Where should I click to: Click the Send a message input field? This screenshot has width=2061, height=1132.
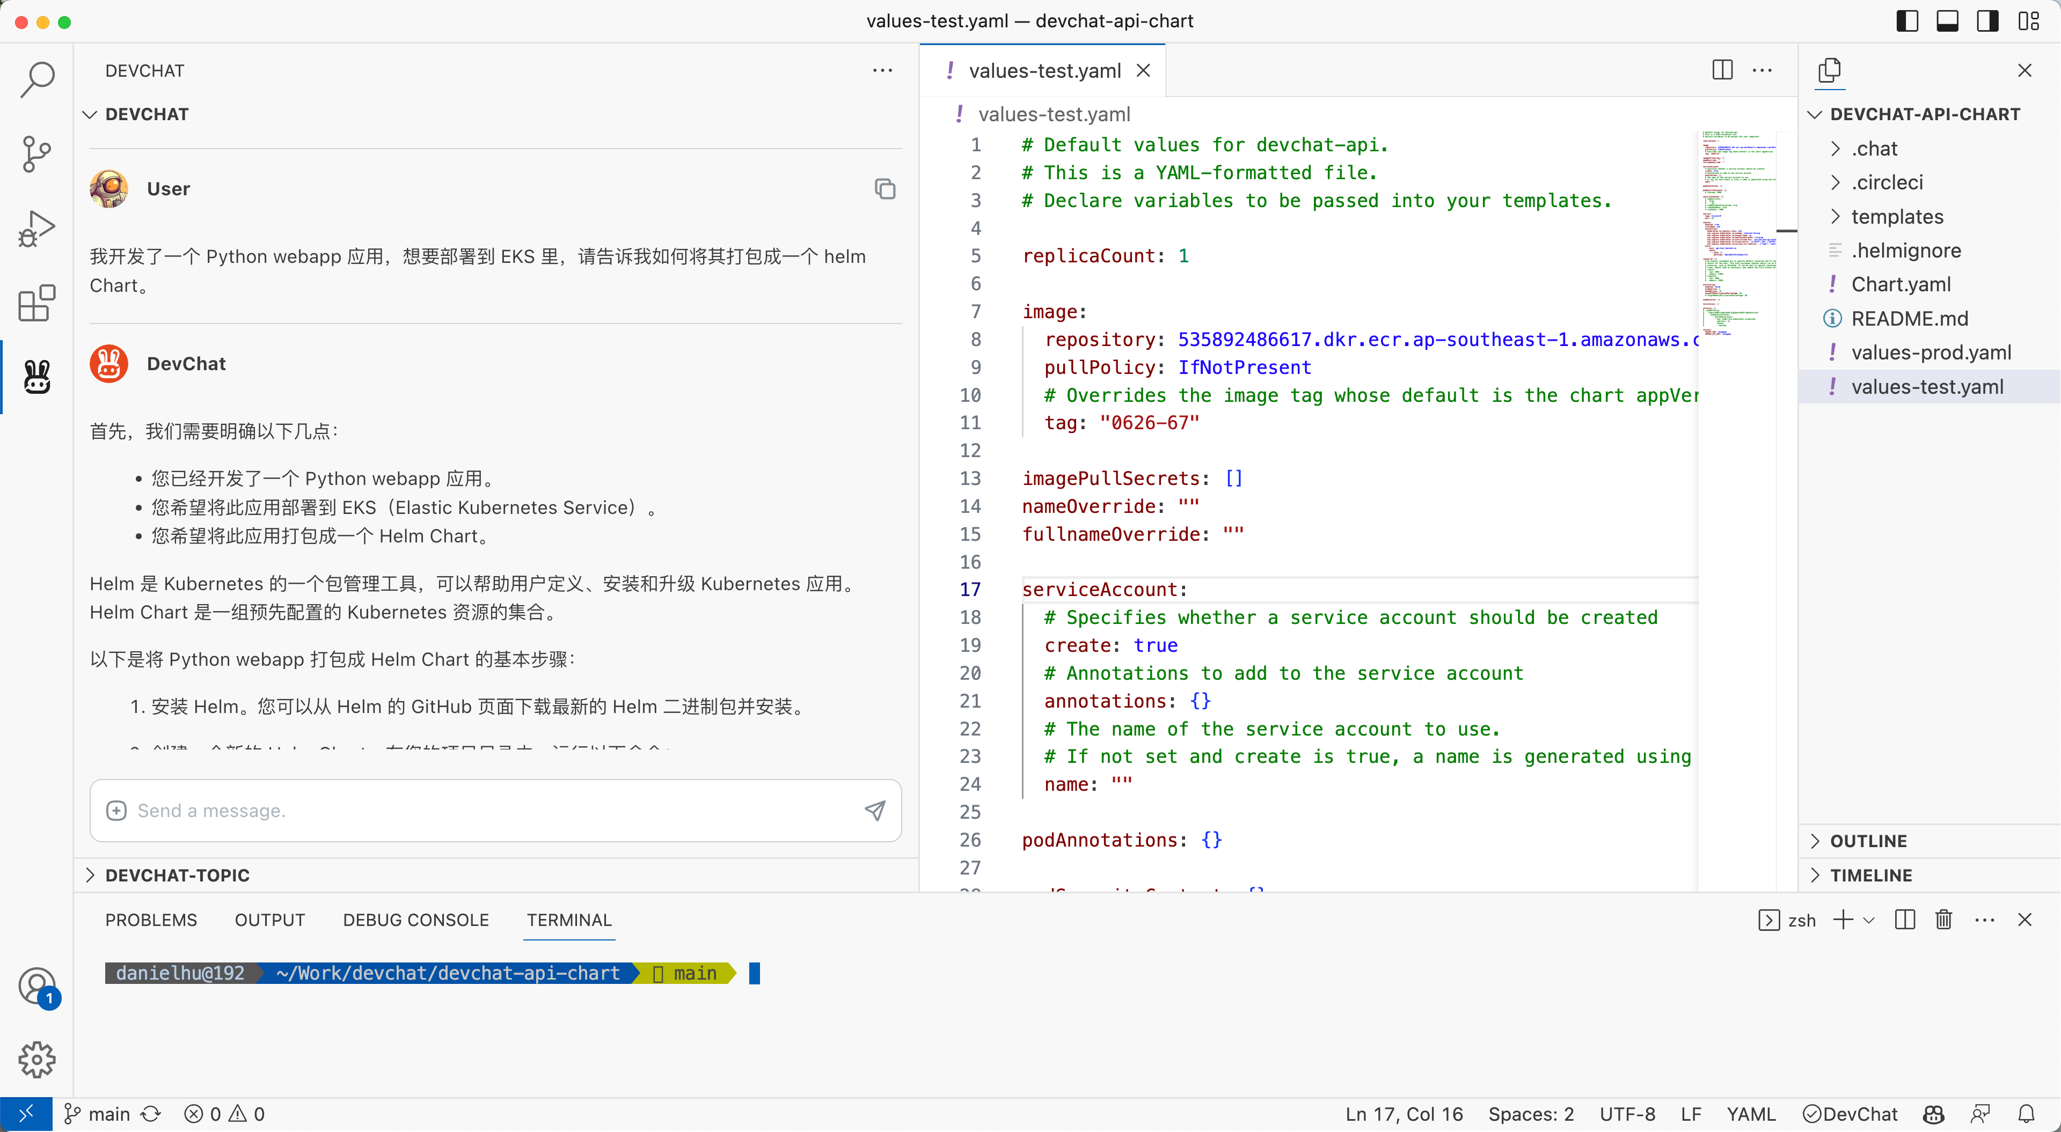(488, 811)
